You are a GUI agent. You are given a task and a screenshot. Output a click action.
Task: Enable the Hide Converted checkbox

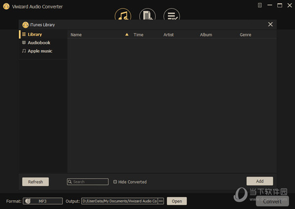pyautogui.click(x=115, y=182)
